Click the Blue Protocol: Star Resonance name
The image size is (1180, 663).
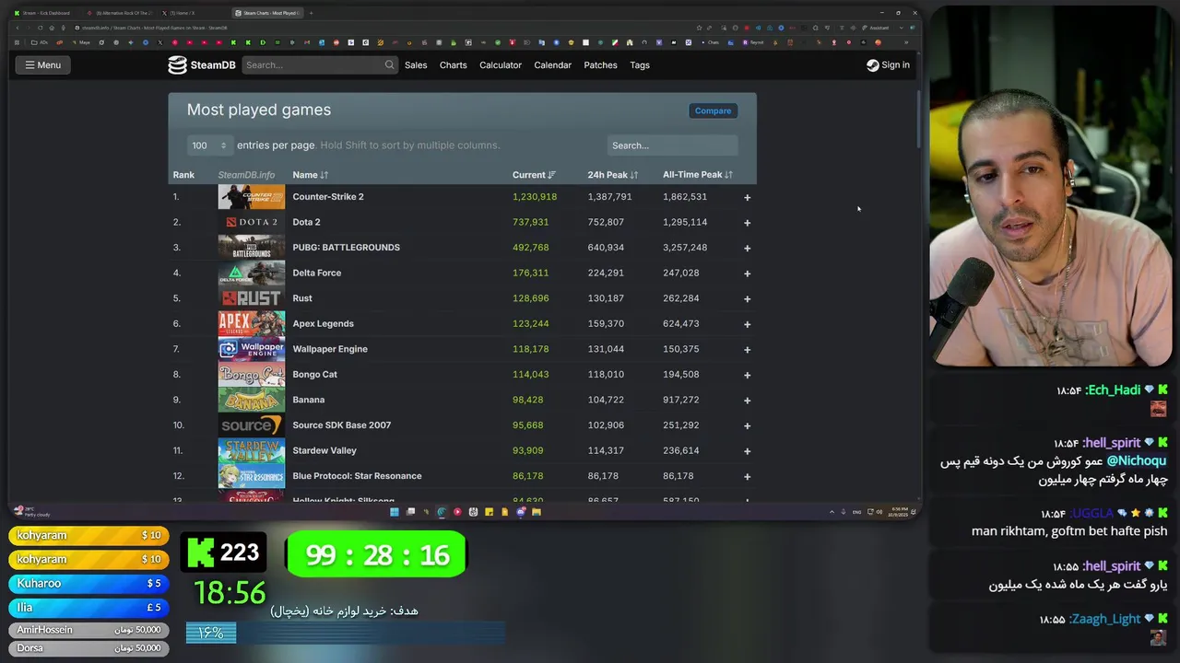357,476
